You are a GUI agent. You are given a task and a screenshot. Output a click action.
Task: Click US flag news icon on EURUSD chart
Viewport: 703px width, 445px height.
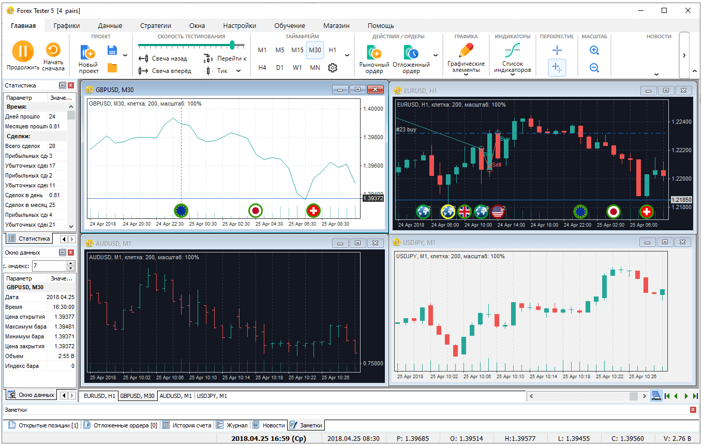pyautogui.click(x=497, y=211)
